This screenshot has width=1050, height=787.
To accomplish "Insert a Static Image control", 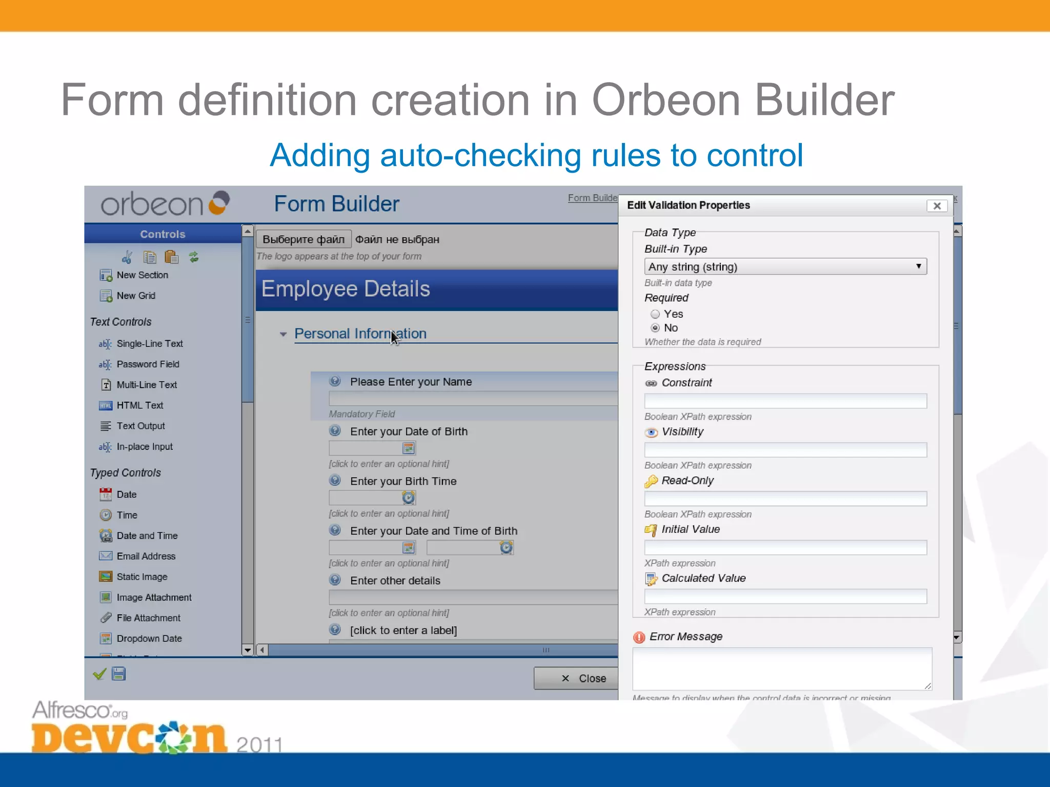I will [x=133, y=577].
